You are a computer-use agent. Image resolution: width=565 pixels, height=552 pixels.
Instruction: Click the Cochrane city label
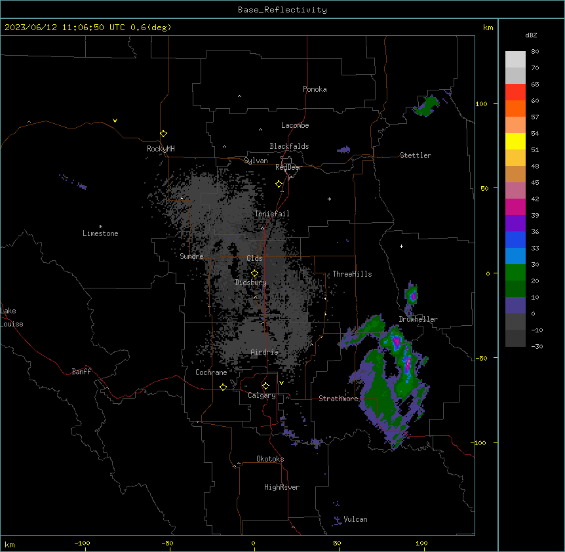(x=211, y=372)
